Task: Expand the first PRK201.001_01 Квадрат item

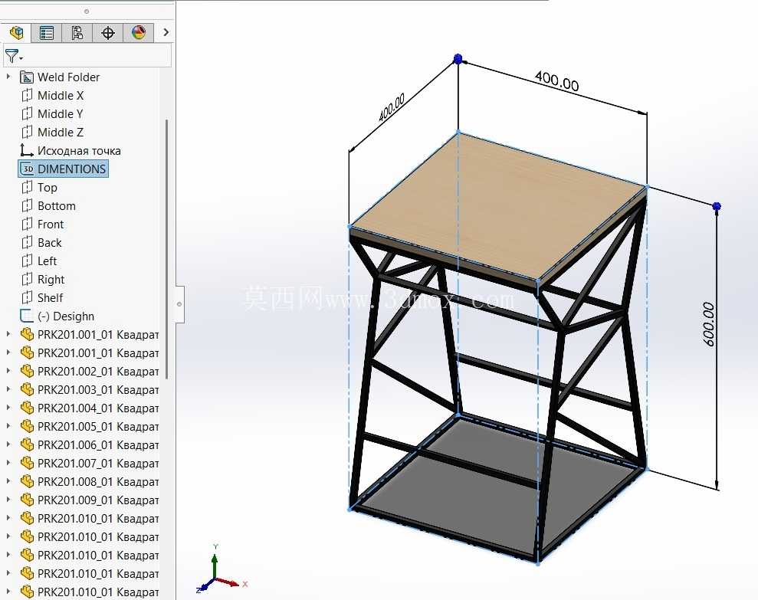Action: [x=8, y=333]
